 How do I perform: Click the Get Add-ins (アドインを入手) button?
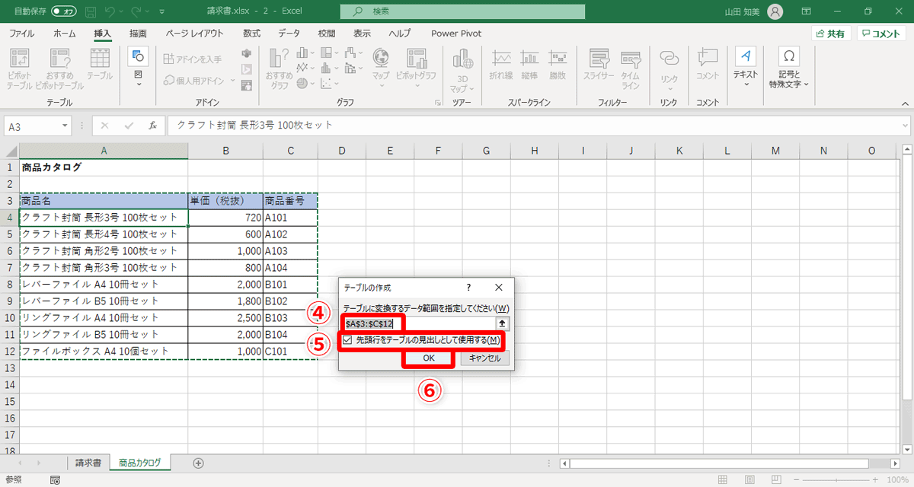[x=193, y=59]
